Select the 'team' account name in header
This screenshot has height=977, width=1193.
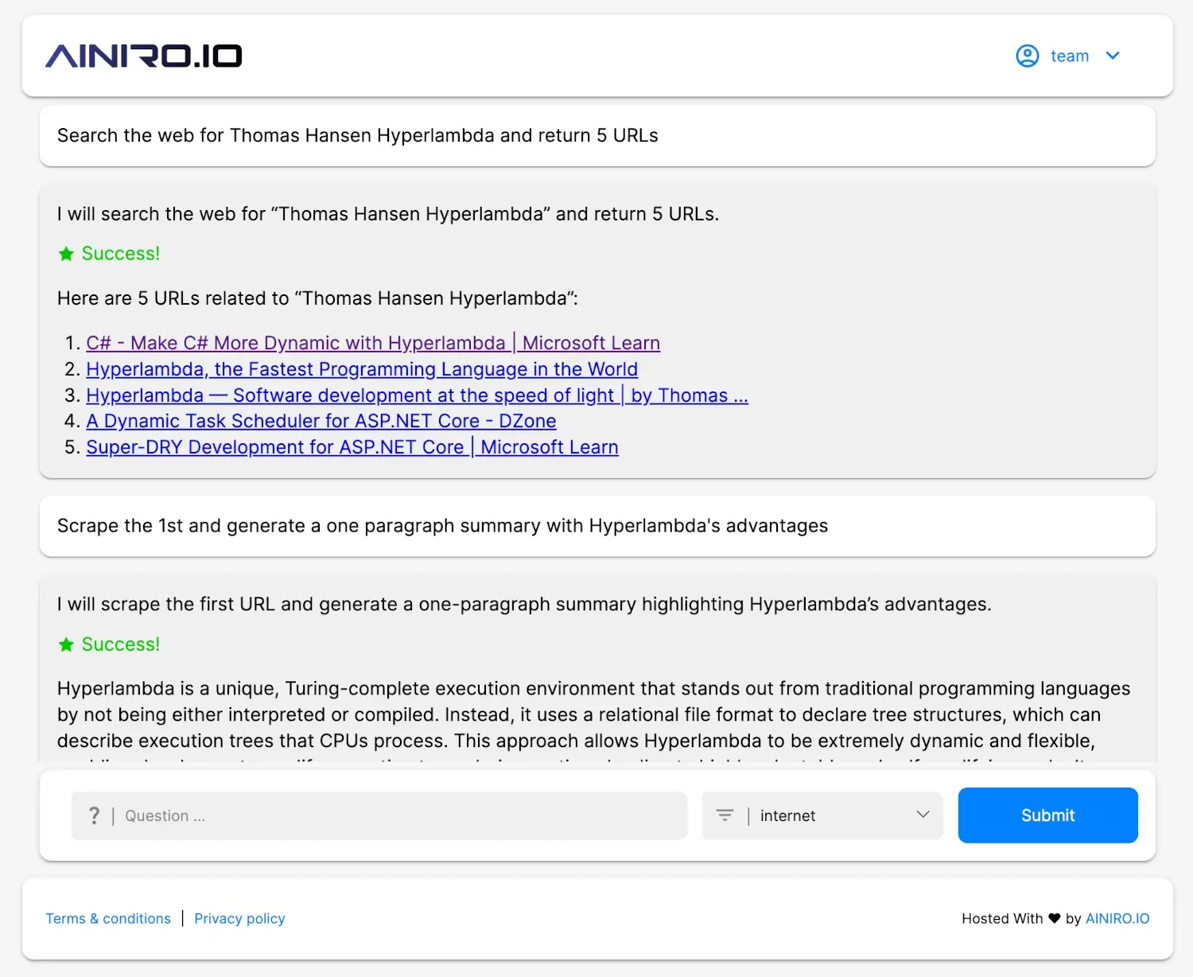[1070, 56]
